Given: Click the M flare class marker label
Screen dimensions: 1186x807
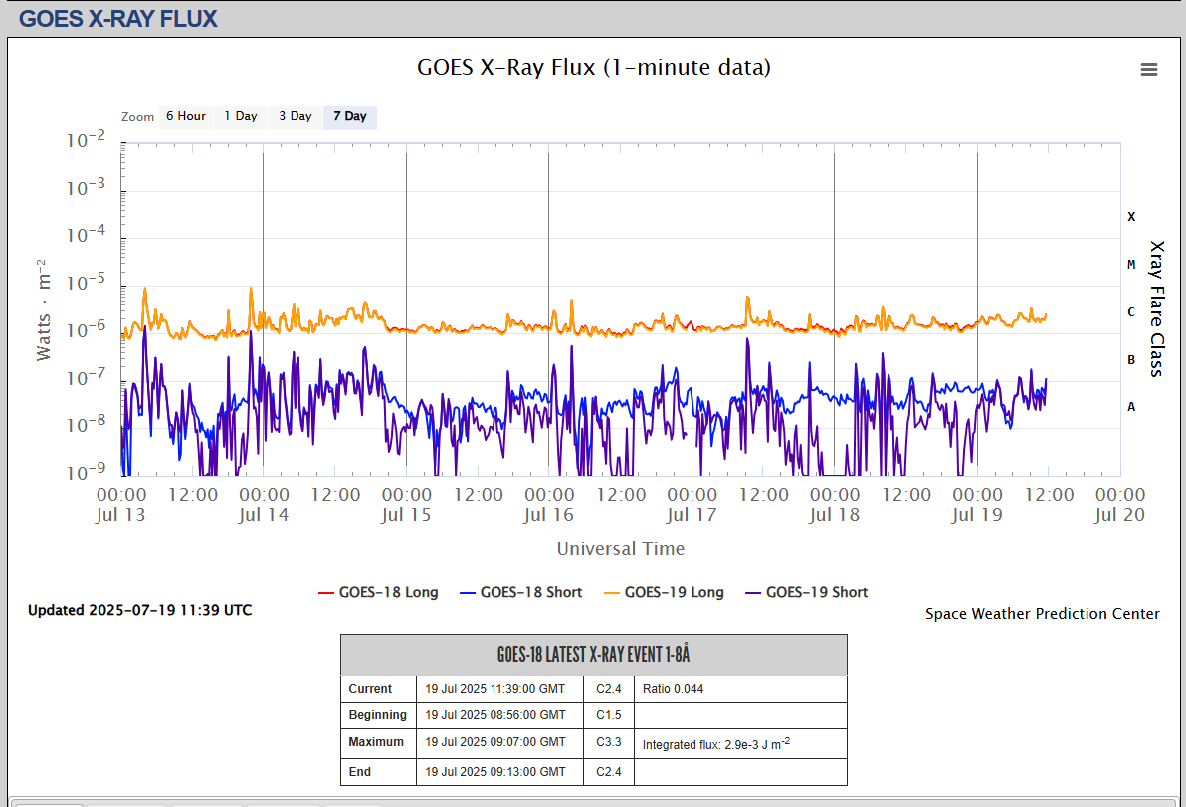Looking at the screenshot, I should (1131, 264).
